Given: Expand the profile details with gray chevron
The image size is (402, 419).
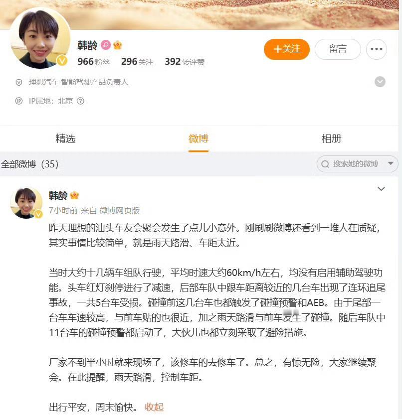Looking at the screenshot, I should [x=380, y=82].
